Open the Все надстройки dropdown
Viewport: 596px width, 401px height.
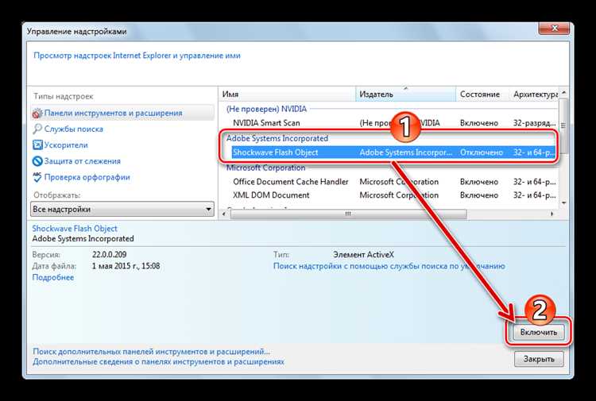point(122,209)
